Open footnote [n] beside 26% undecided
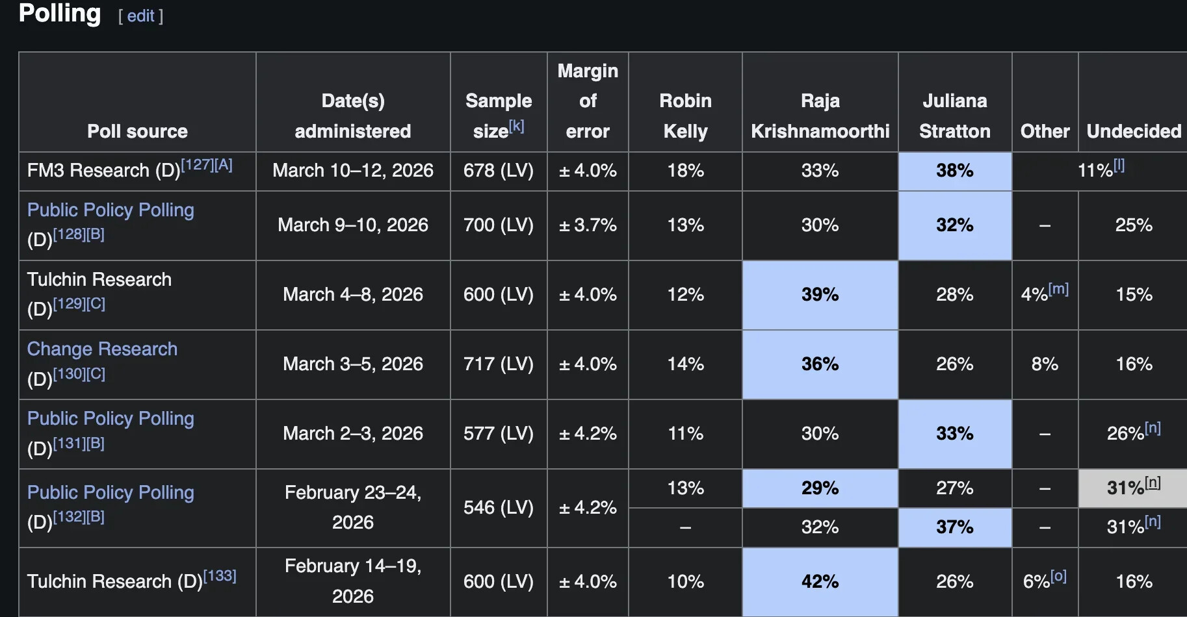 coord(1153,428)
